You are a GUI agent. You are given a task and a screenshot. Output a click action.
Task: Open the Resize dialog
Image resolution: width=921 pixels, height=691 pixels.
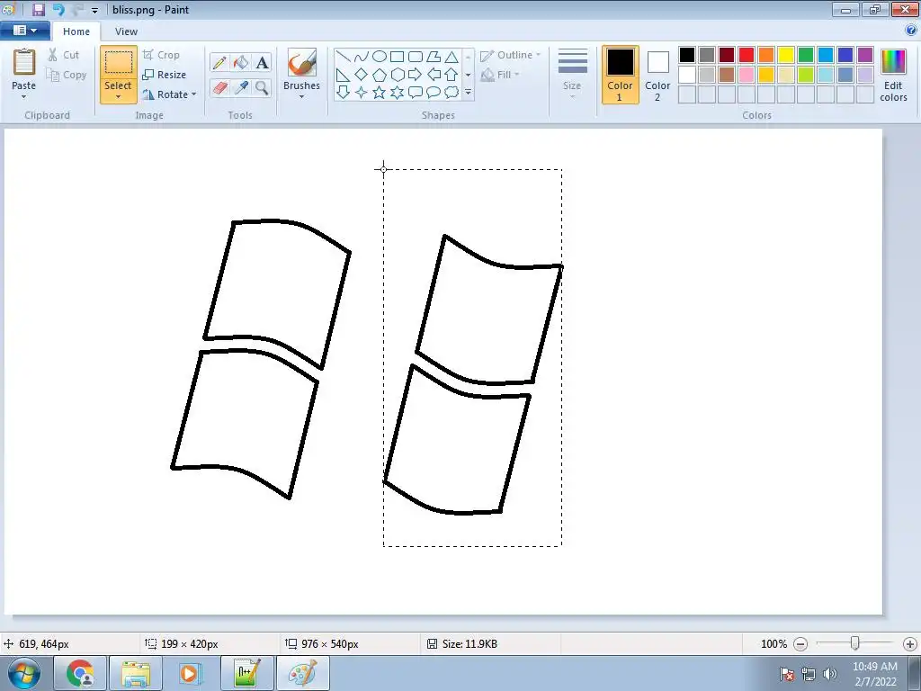point(165,75)
